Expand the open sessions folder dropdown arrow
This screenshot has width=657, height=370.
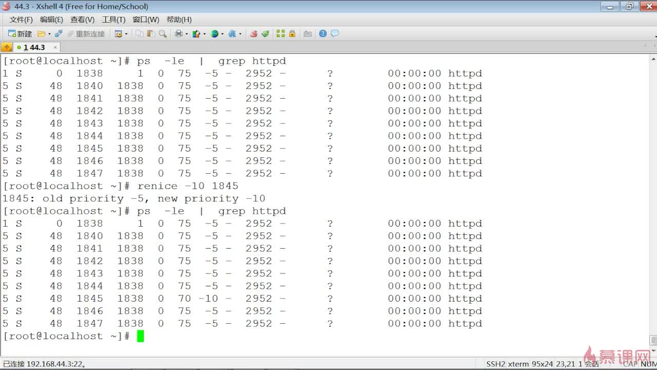pos(49,34)
